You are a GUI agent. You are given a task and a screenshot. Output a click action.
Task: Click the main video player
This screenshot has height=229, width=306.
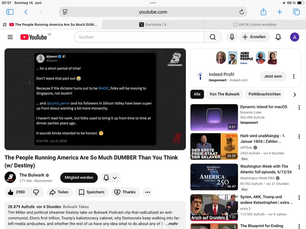pyautogui.click(x=95, y=99)
